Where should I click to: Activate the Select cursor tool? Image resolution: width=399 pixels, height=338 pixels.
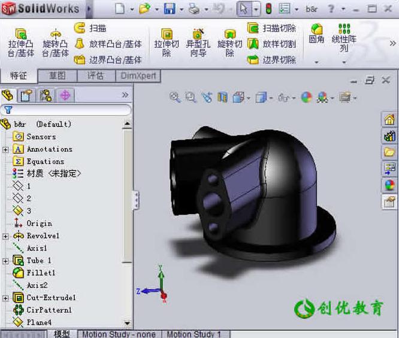(243, 9)
